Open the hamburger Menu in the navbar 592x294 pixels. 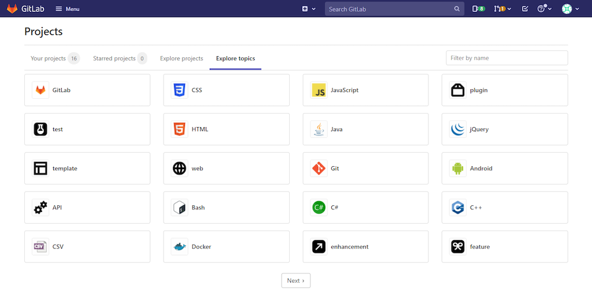point(68,9)
